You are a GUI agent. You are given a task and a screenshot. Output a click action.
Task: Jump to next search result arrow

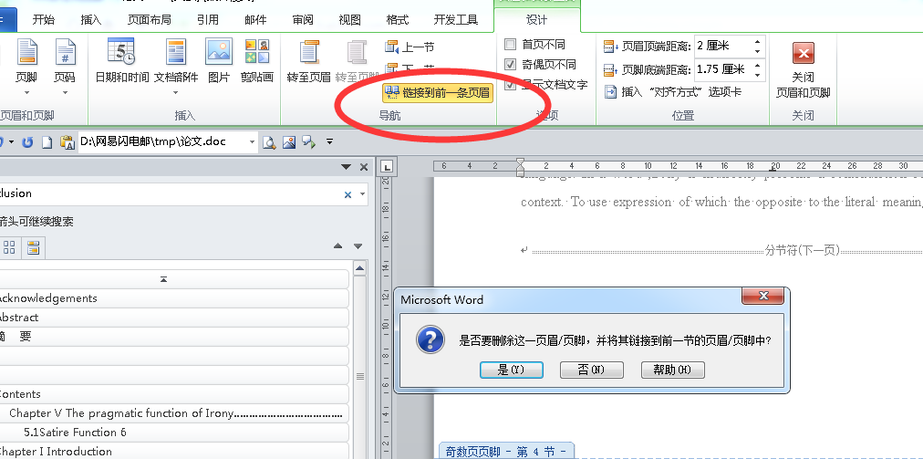tap(358, 246)
